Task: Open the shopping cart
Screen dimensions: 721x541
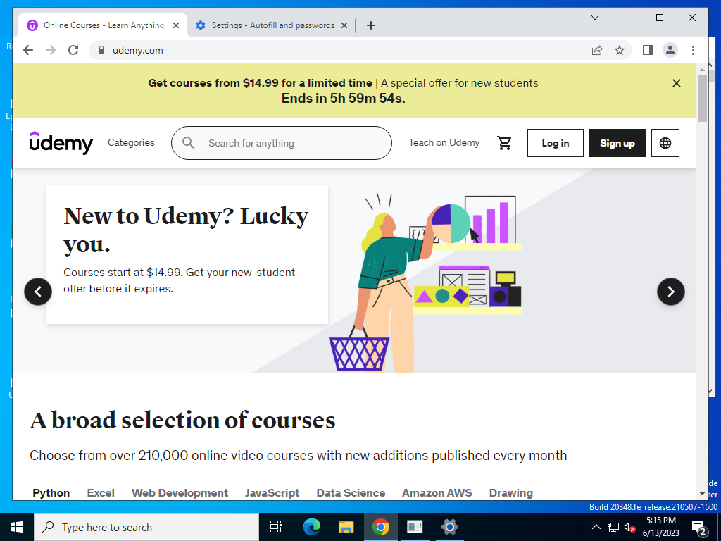Action: click(x=504, y=143)
